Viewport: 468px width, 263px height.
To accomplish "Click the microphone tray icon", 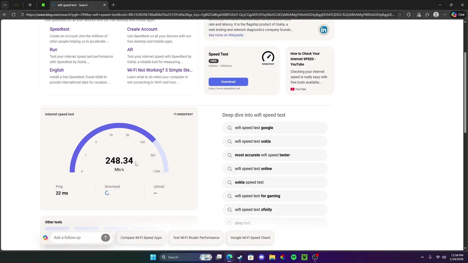I will click(430, 257).
